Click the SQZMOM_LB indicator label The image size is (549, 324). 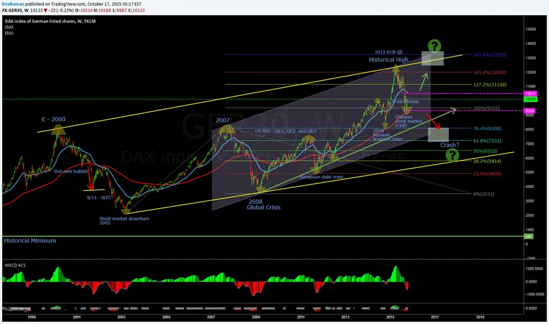18,309
